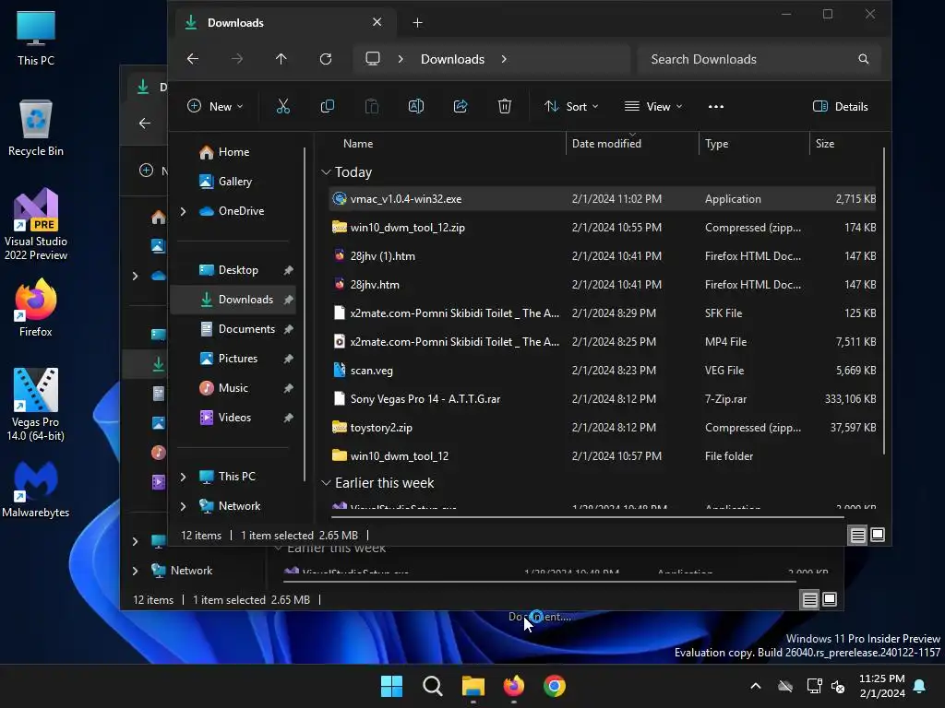This screenshot has width=945, height=708.
Task: Click the Search Downloads field
Action: click(758, 59)
